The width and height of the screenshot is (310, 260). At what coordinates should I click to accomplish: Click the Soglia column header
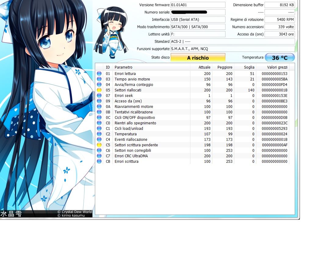[245, 67]
